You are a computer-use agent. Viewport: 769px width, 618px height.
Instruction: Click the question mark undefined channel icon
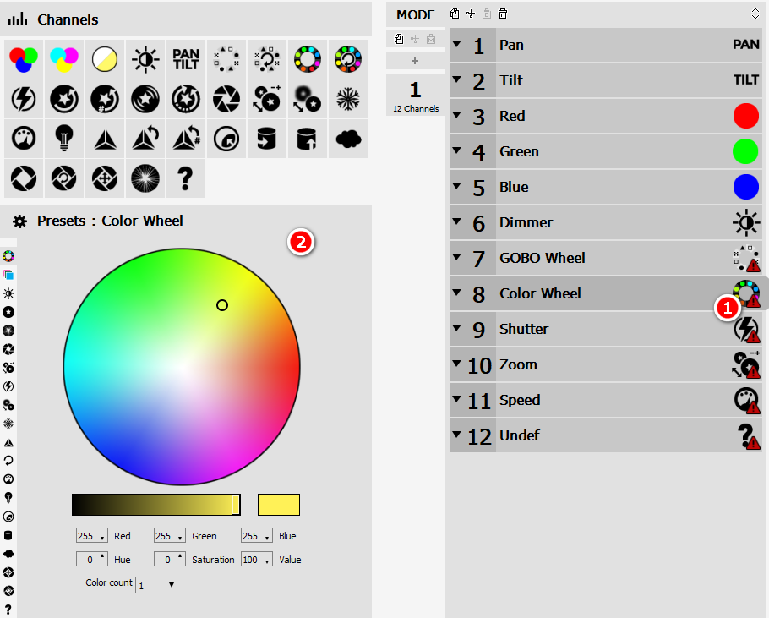click(185, 178)
